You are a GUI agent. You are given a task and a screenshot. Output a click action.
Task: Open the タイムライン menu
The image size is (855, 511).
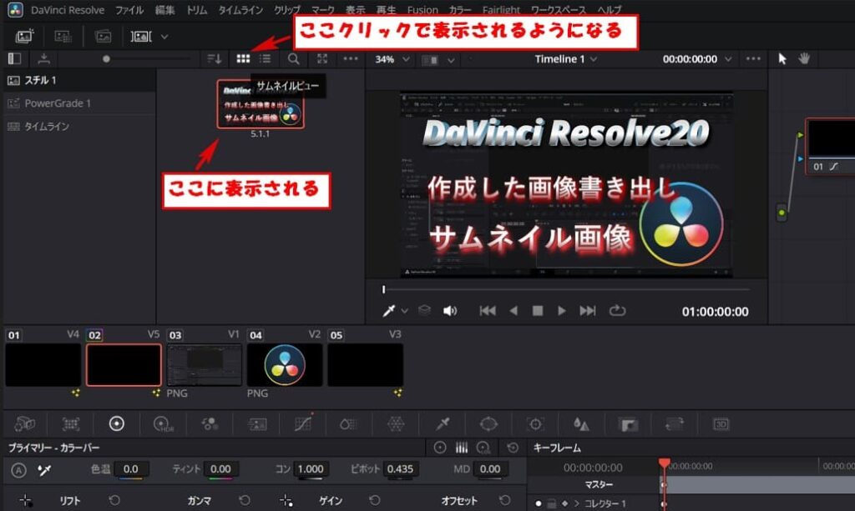click(240, 10)
